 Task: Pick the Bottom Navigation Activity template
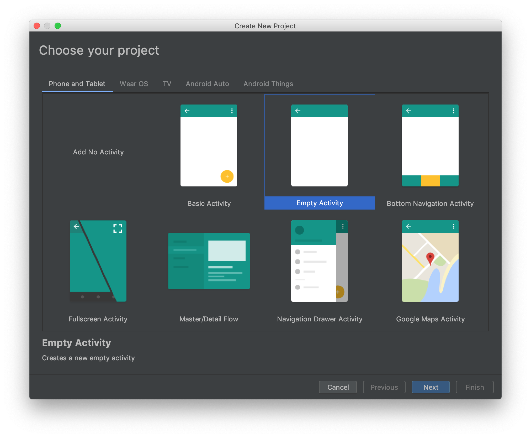click(430, 146)
